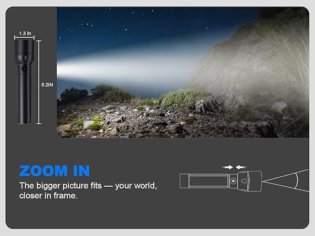Click the beam angle arc beside the diagram

[296, 181]
